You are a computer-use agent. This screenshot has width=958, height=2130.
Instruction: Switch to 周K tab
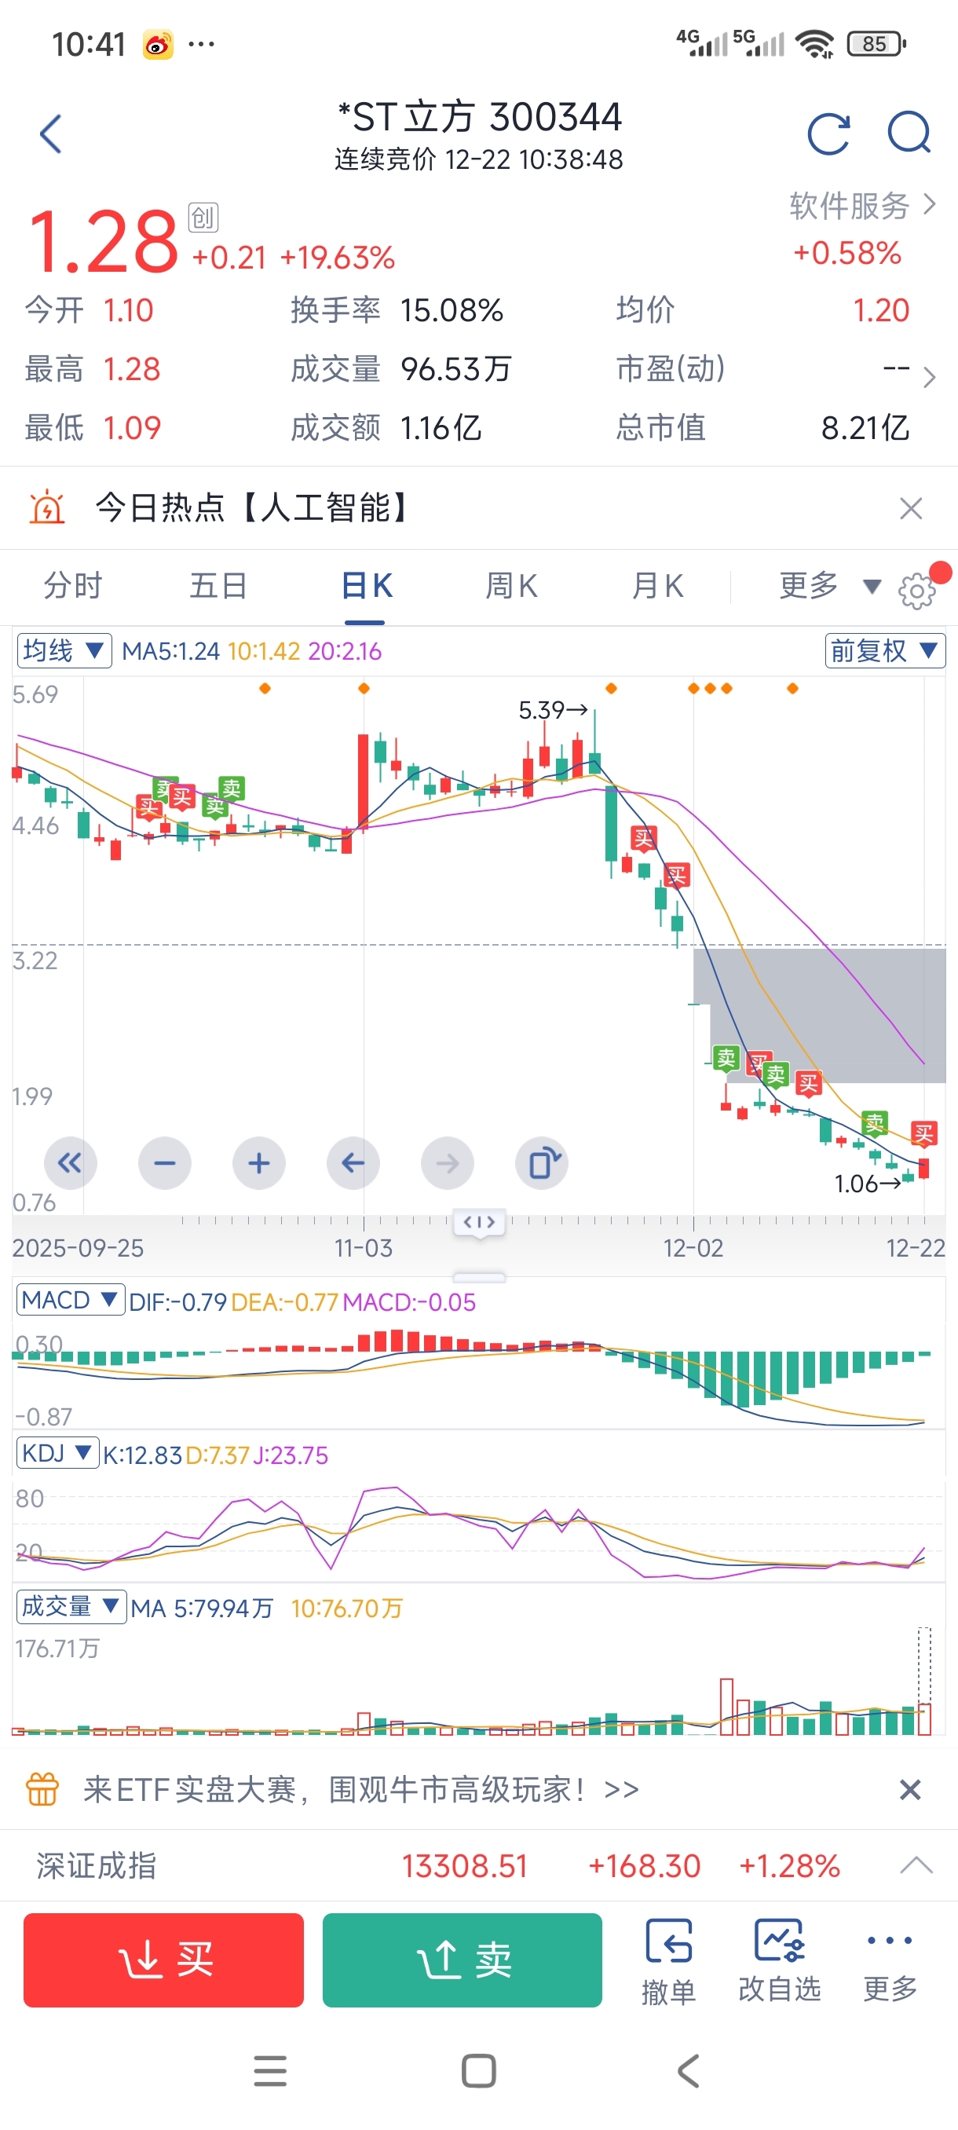511,586
